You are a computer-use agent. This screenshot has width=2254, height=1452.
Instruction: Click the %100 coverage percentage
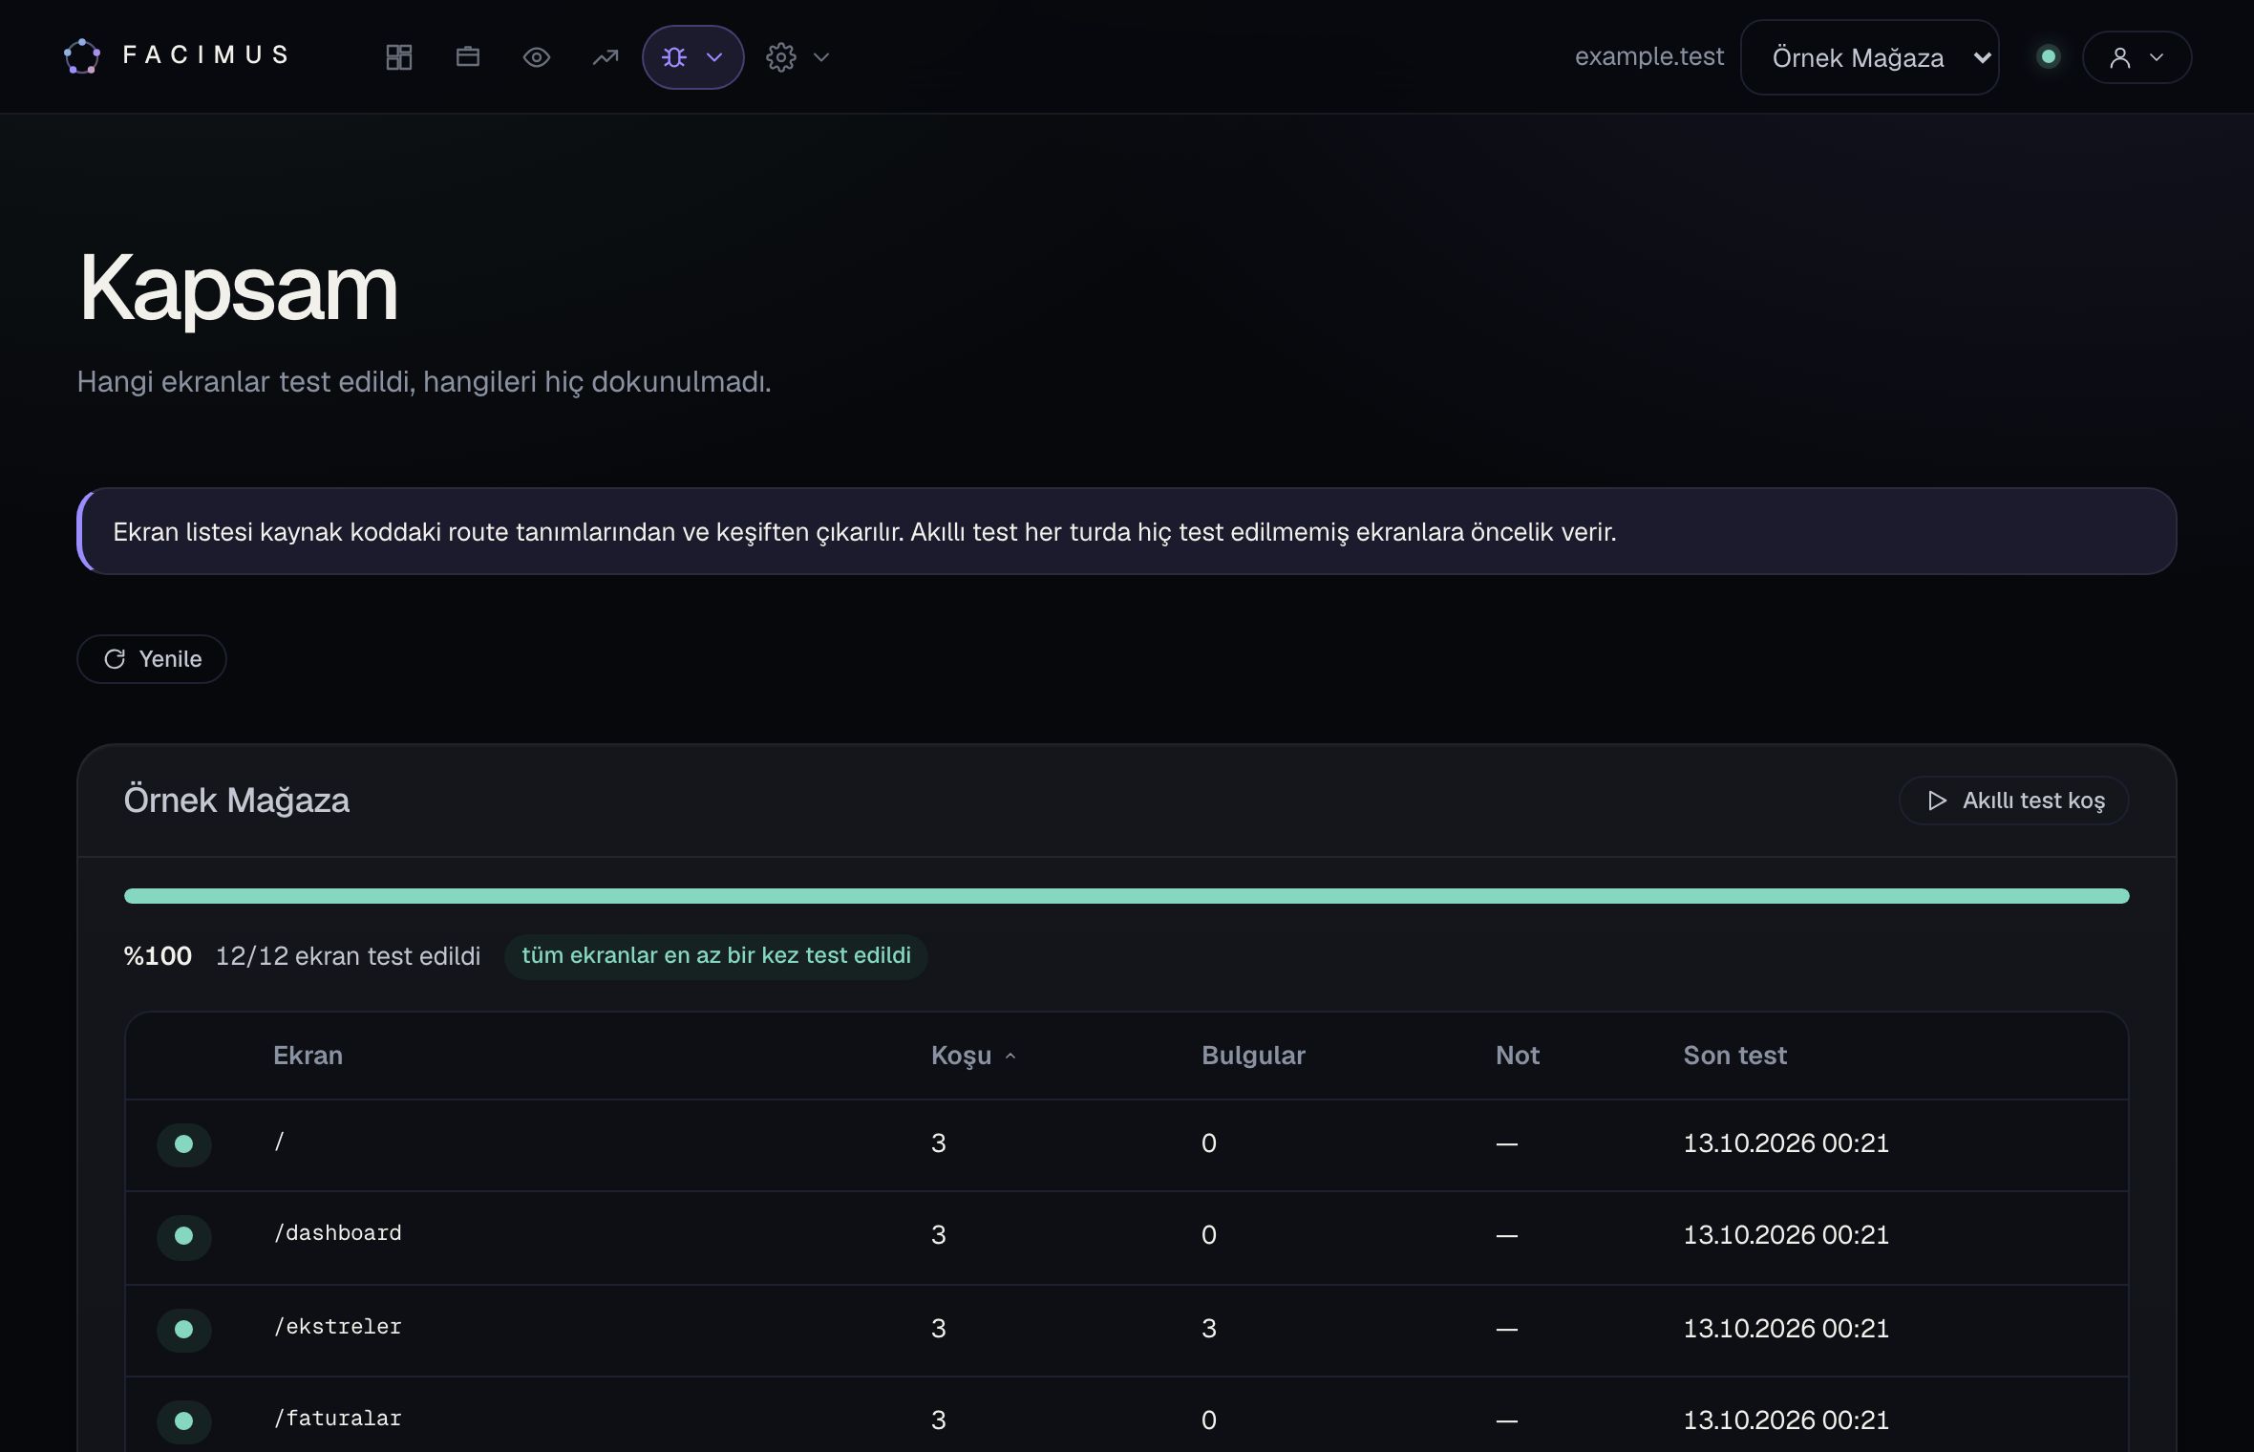(x=158, y=956)
